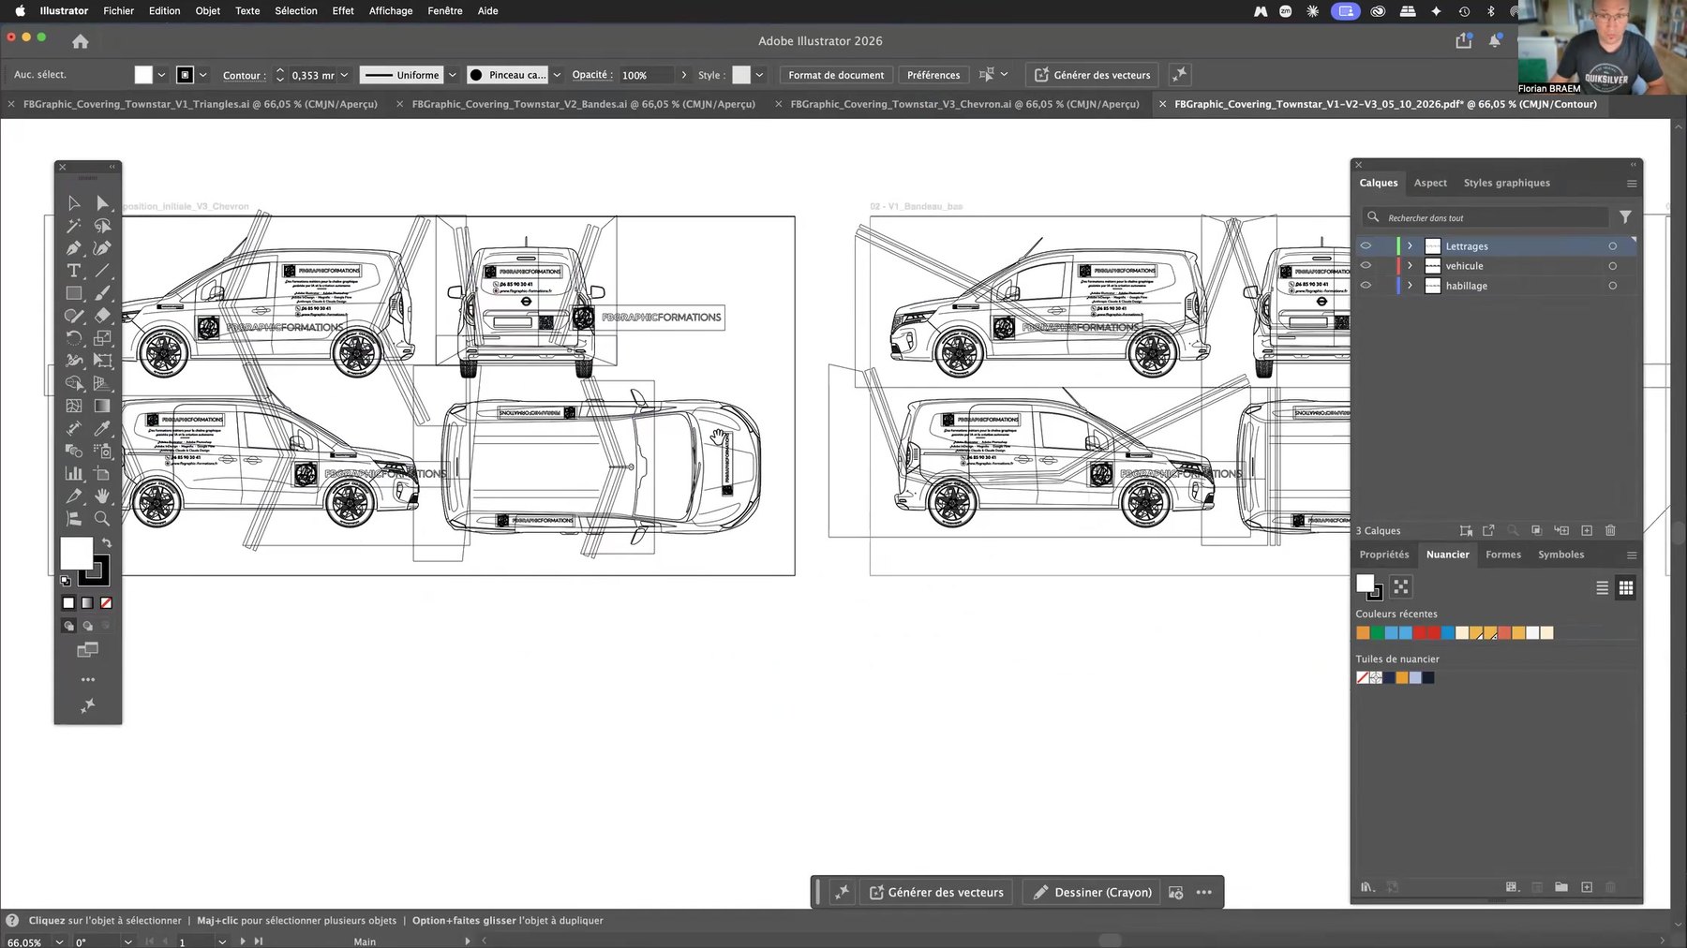Expand the Lettrages layer
Viewport: 1687px width, 948px height.
[x=1410, y=246]
